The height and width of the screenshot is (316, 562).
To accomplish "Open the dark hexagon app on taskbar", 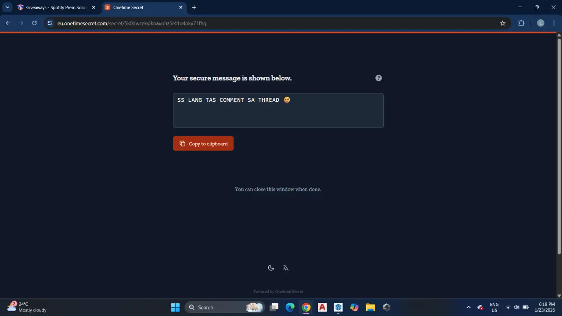I will tap(386, 307).
